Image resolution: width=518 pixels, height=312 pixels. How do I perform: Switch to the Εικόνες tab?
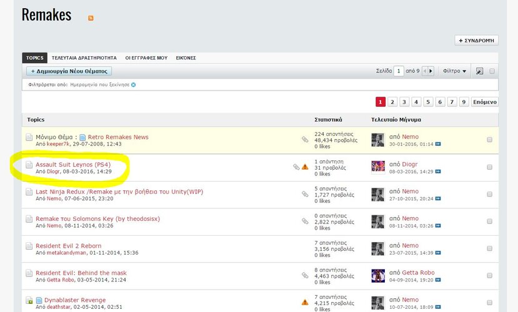click(186, 57)
